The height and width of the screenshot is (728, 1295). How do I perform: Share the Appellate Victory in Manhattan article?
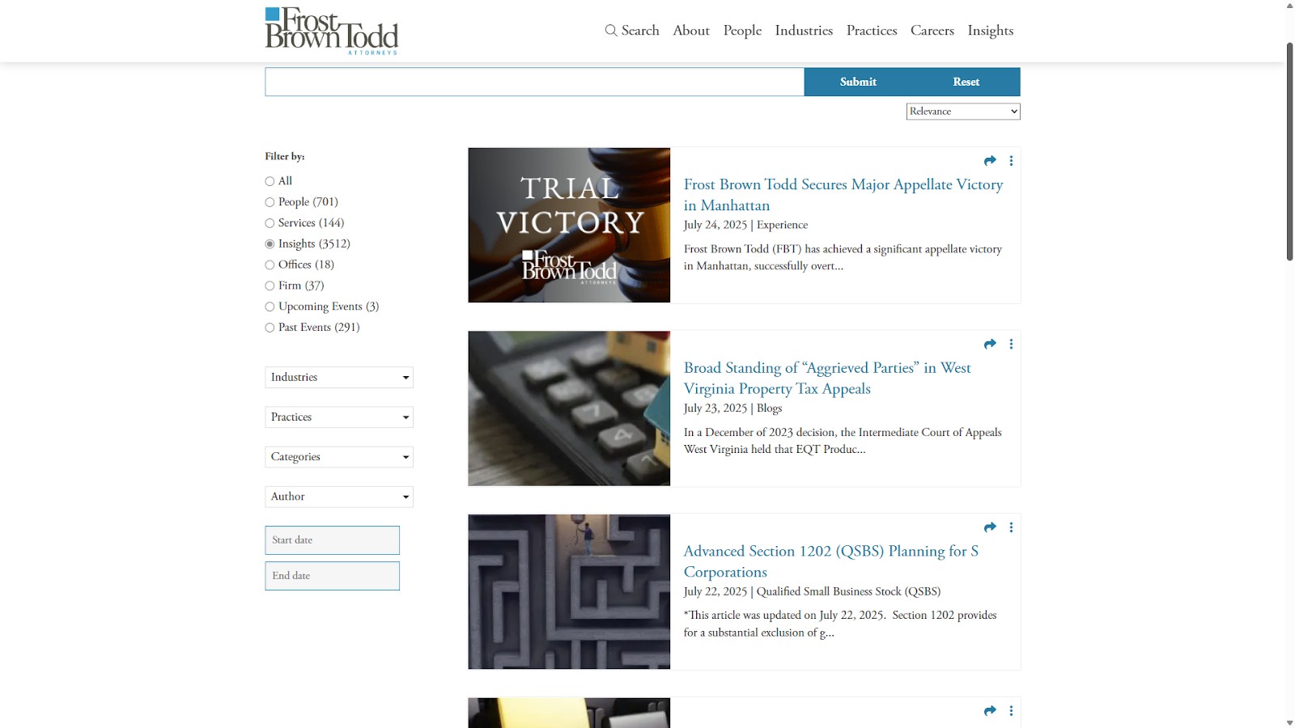pyautogui.click(x=990, y=161)
